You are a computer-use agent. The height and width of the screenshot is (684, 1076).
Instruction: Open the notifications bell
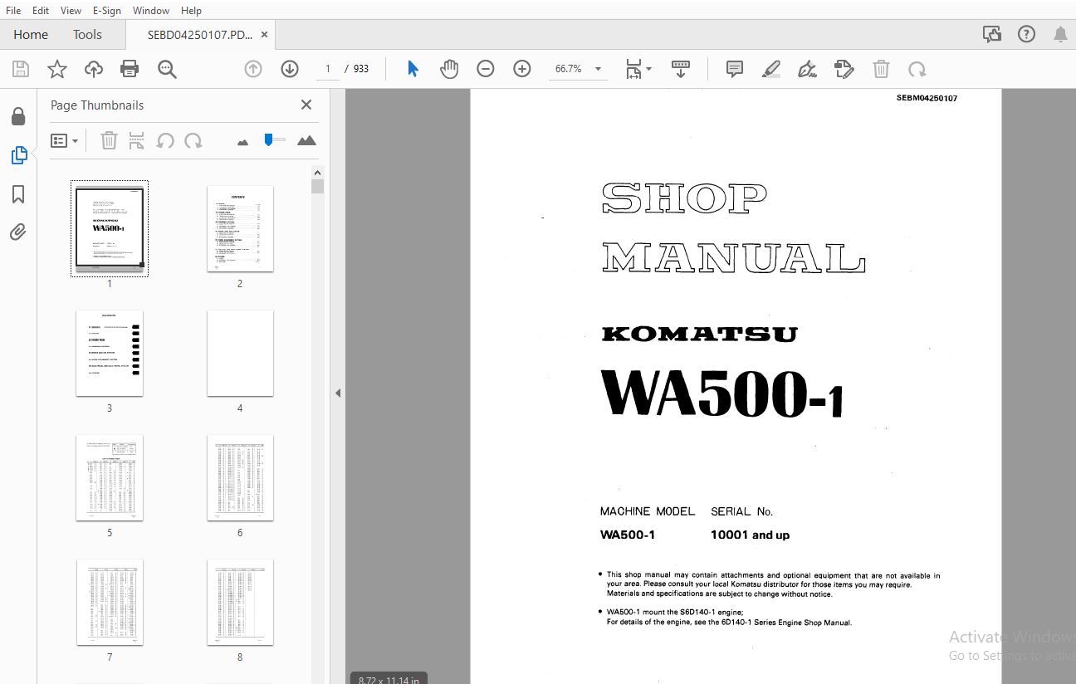(x=1060, y=34)
